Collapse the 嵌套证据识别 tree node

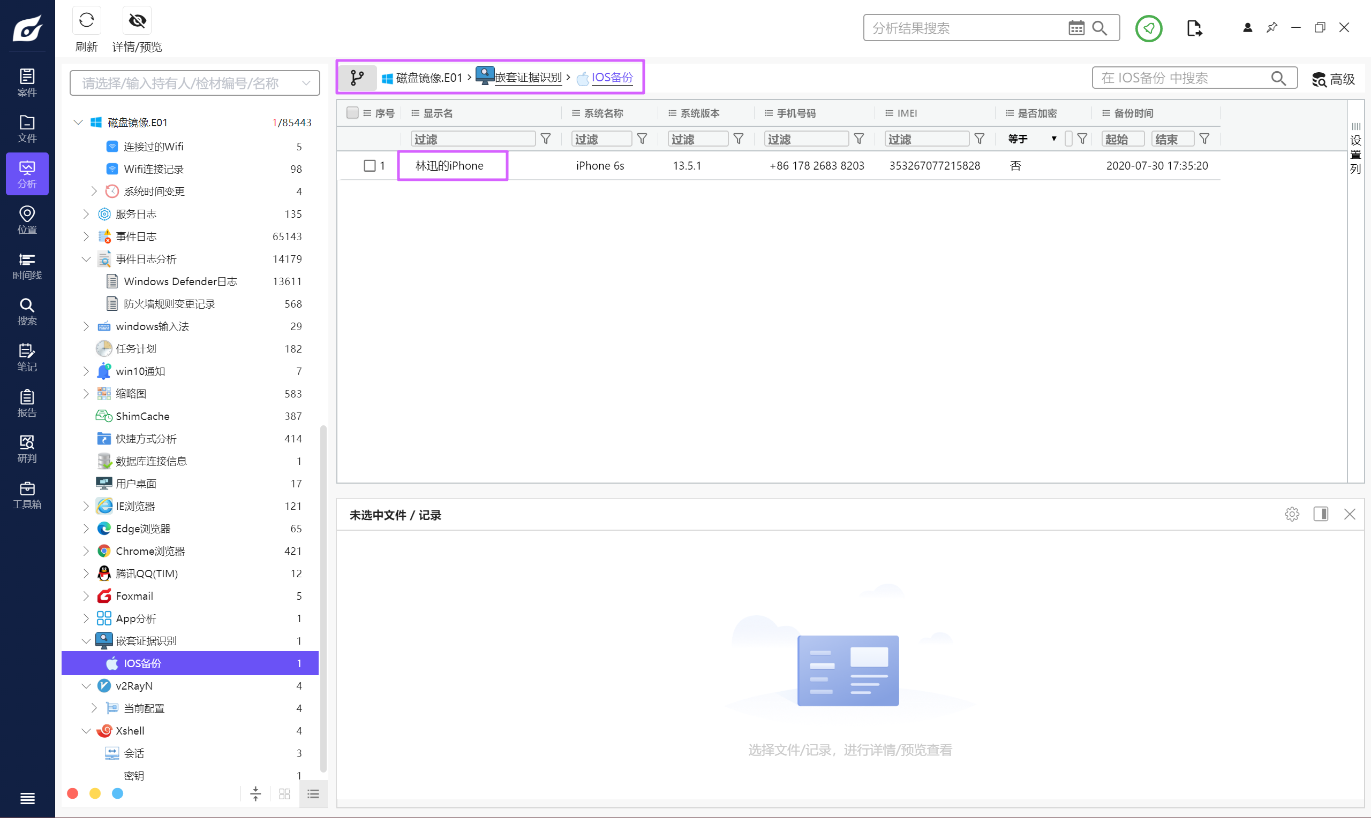point(86,641)
